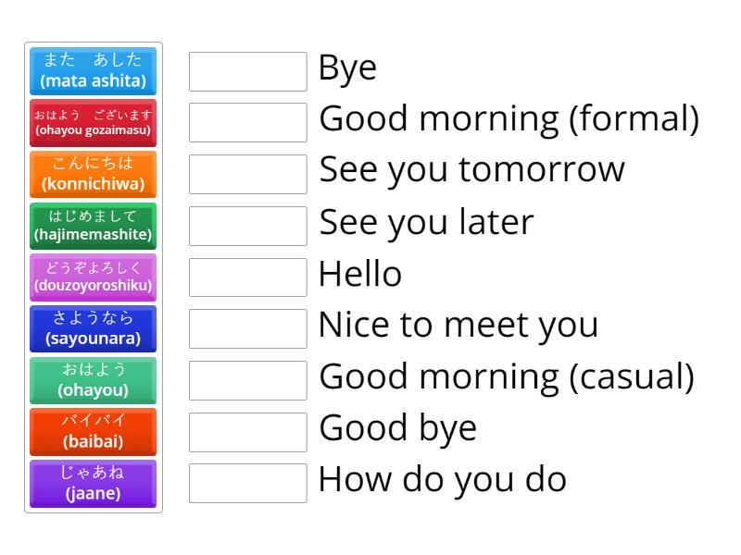This screenshot has width=741, height=555.
Task: Click the Hello text label
Action: click(359, 274)
